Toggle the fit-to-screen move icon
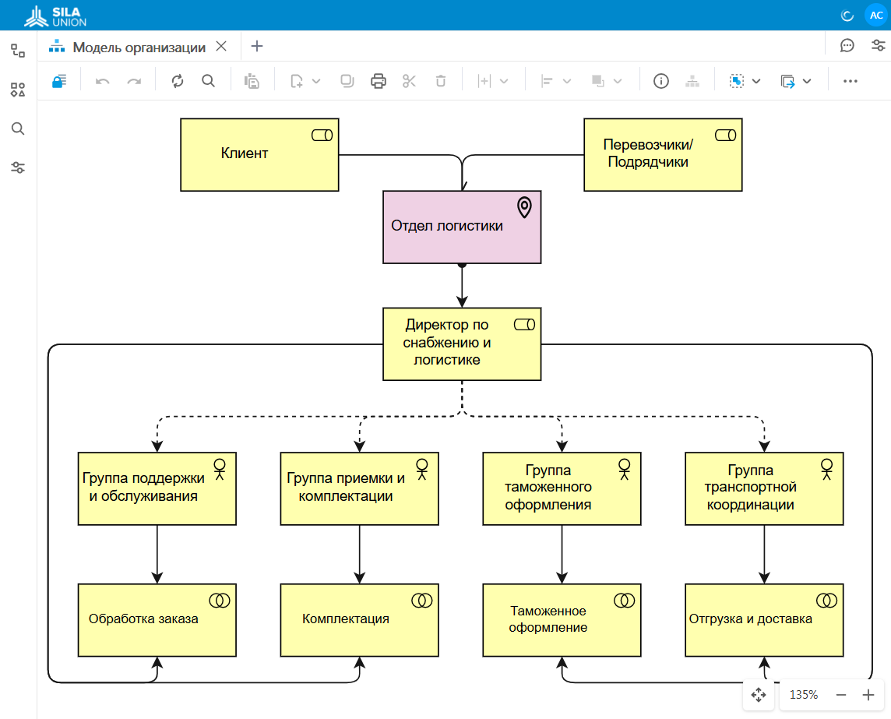The width and height of the screenshot is (891, 719). (x=759, y=695)
